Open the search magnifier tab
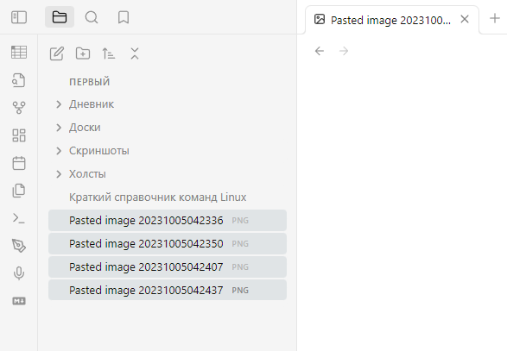 (x=92, y=17)
